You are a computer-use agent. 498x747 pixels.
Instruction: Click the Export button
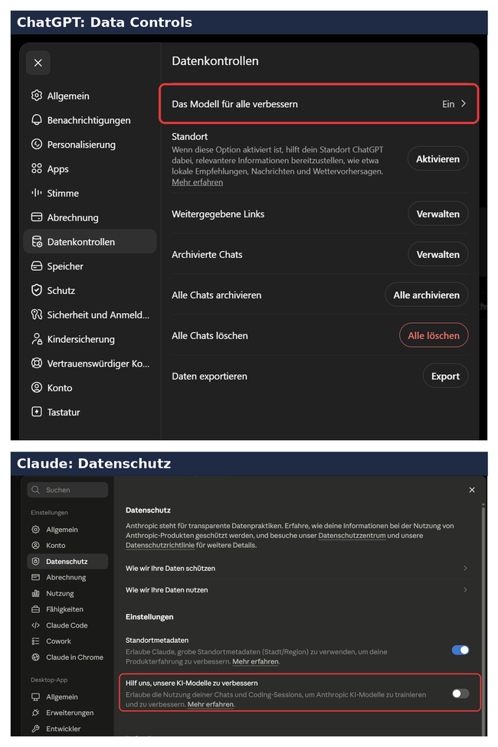click(446, 376)
